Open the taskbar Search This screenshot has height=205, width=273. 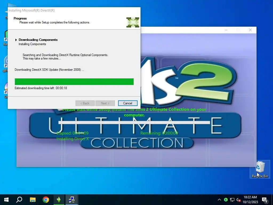click(x=19, y=200)
